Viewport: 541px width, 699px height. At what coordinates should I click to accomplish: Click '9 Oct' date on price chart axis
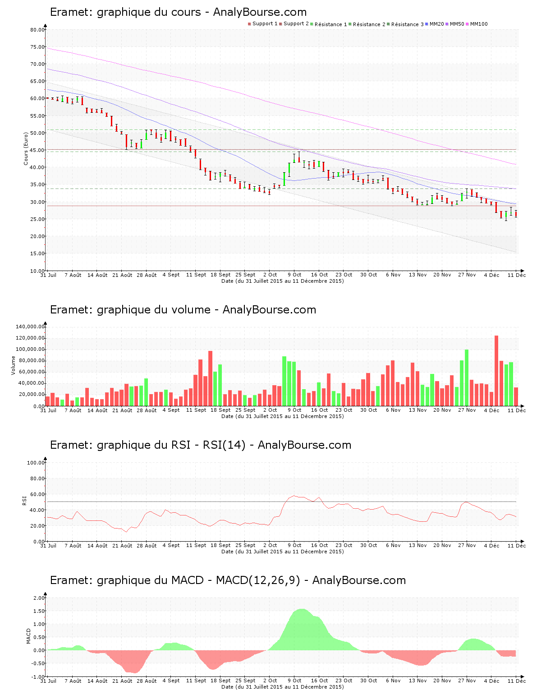coord(294,275)
